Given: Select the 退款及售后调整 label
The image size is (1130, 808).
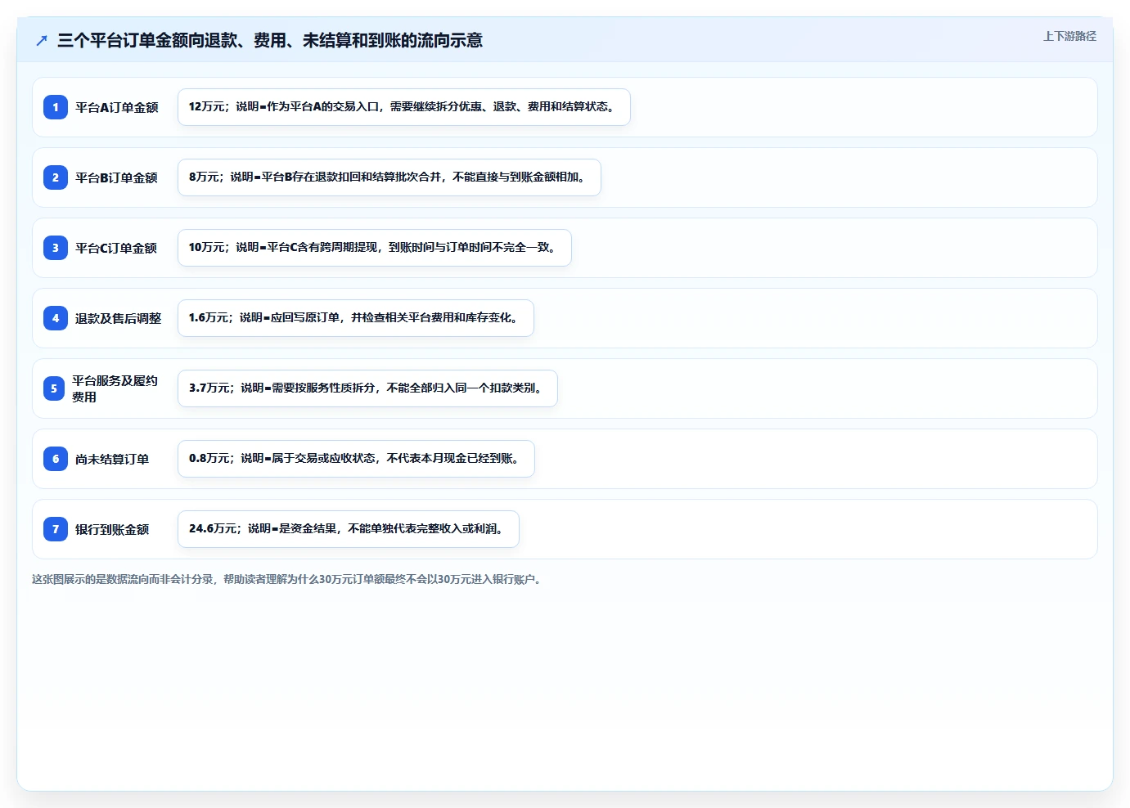Looking at the screenshot, I should [x=119, y=318].
